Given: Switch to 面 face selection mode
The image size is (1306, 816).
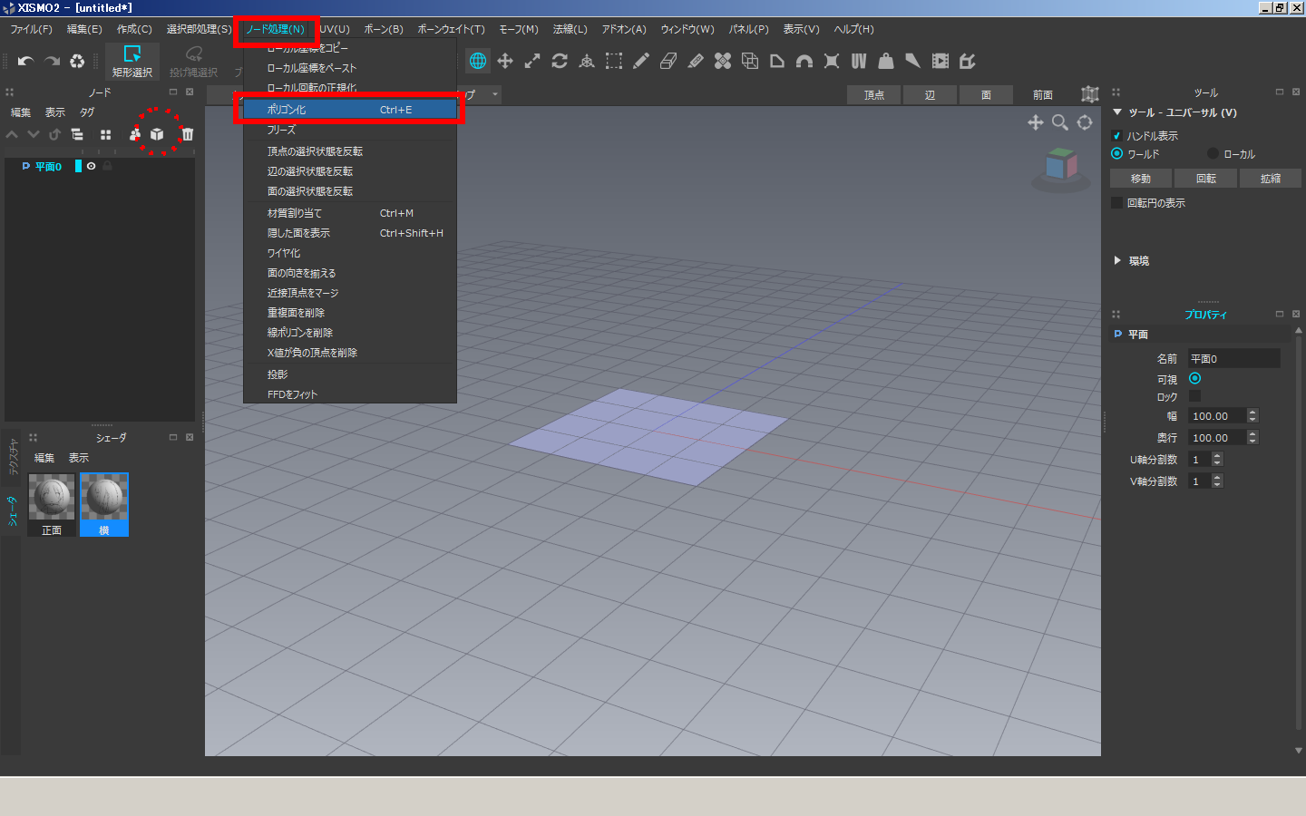Looking at the screenshot, I should point(986,94).
